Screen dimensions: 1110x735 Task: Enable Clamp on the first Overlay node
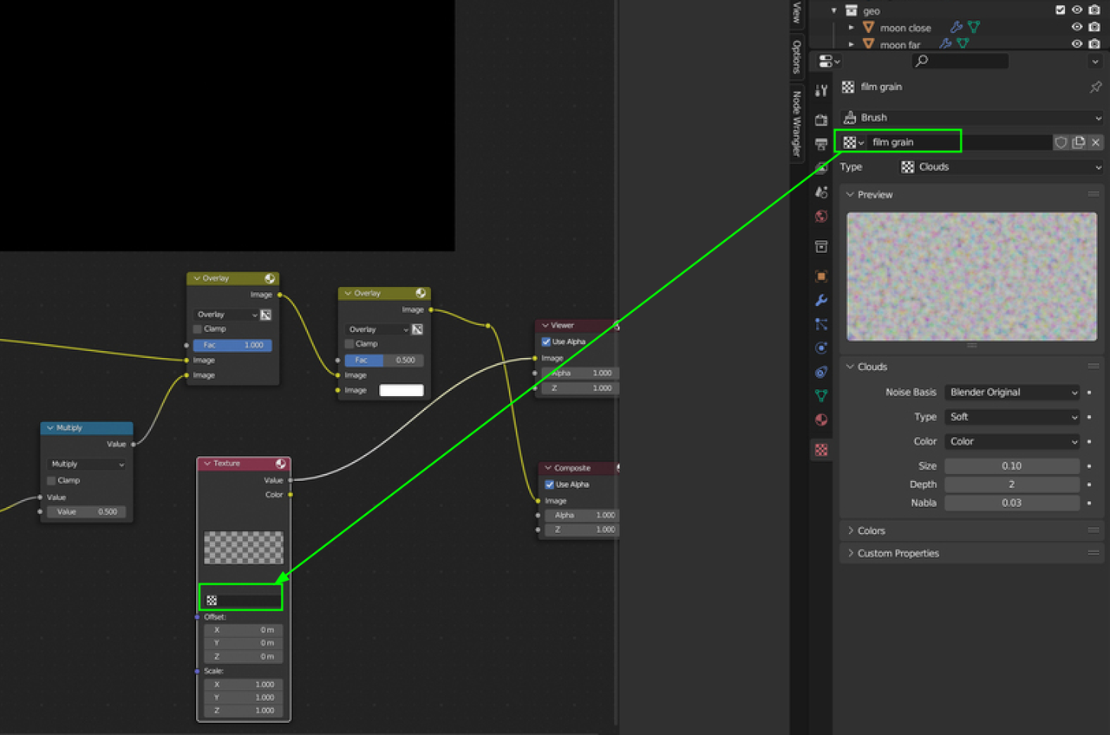[198, 329]
